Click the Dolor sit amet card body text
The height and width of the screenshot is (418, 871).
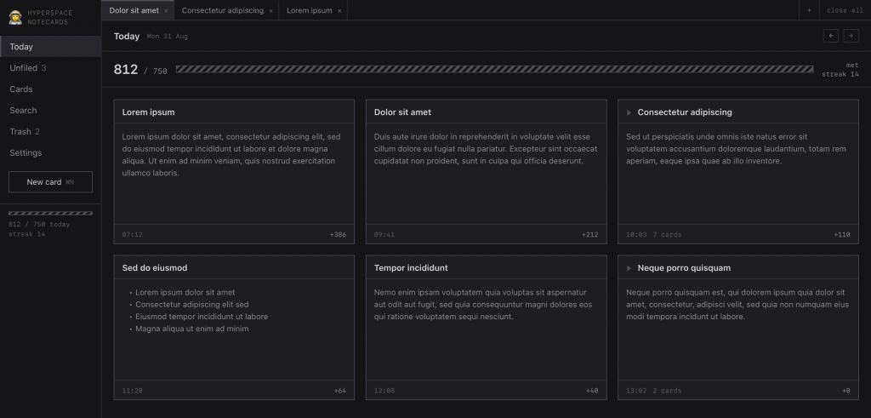tap(486, 149)
